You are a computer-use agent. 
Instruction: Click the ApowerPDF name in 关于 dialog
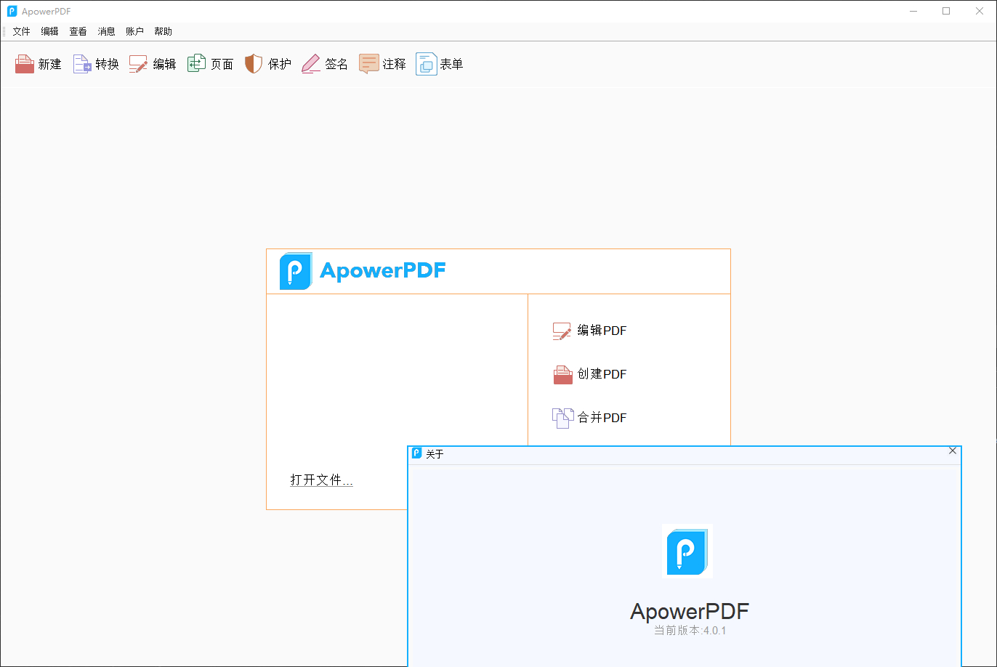click(689, 612)
